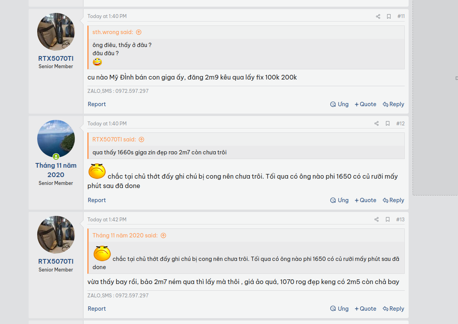Click the signature text in post #11
458x324 pixels.
(118, 91)
